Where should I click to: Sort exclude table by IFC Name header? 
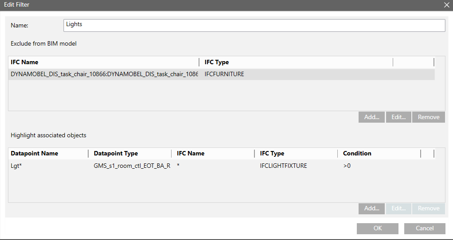25,62
